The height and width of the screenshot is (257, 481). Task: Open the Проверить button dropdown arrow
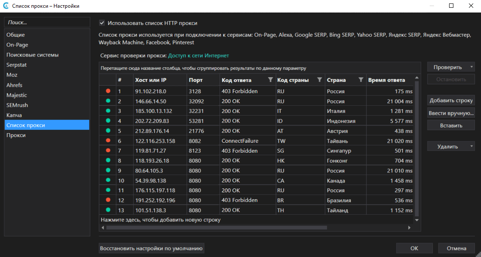click(x=471, y=67)
